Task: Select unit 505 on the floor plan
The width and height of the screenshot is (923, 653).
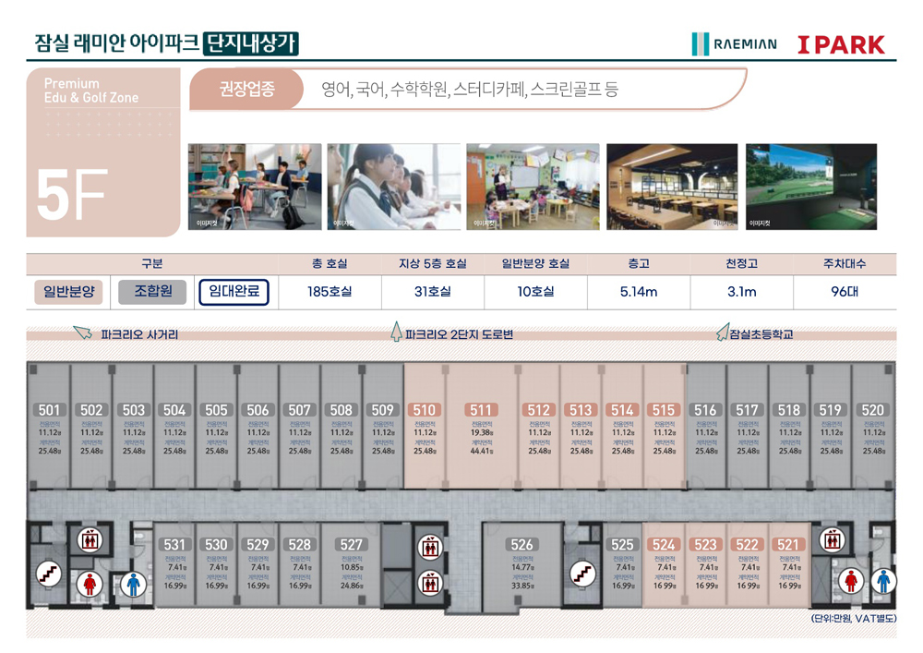Action: 216,427
